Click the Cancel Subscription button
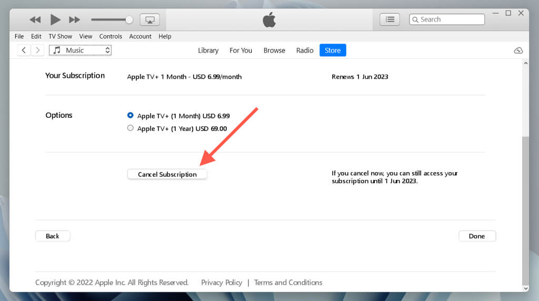 [x=167, y=174]
